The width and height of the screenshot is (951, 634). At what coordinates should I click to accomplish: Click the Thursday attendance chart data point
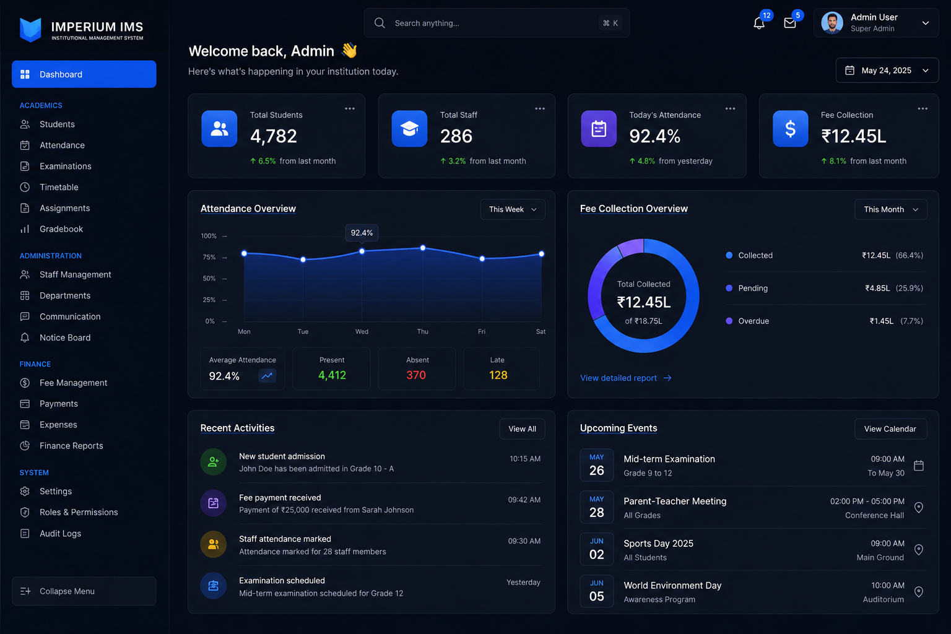coord(423,248)
